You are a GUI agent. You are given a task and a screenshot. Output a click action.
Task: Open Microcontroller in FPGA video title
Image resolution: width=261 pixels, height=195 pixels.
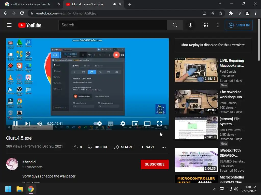click(232, 180)
